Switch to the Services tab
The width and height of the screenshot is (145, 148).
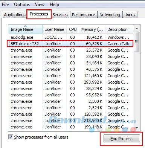point(60,15)
